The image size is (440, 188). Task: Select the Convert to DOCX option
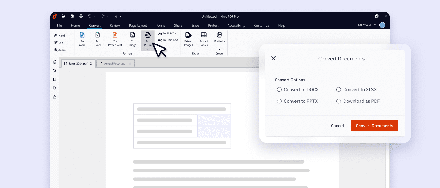pos(279,89)
